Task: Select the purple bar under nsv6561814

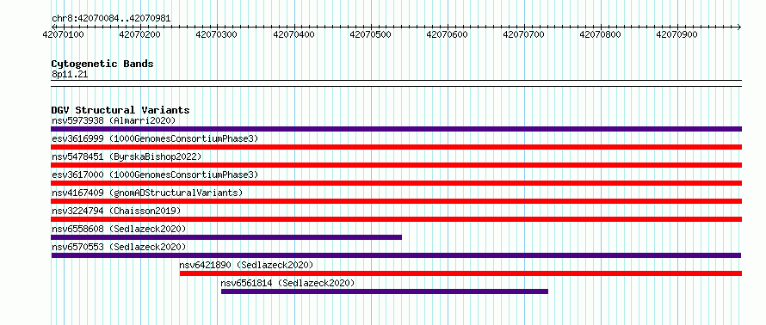Action: coord(385,291)
